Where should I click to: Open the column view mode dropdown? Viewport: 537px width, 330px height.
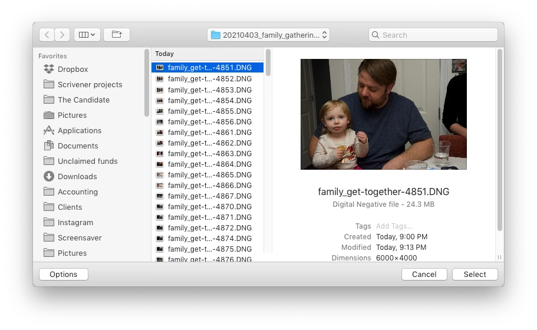(87, 35)
